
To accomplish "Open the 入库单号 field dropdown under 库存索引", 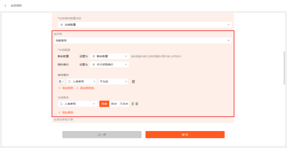I will (82, 82).
